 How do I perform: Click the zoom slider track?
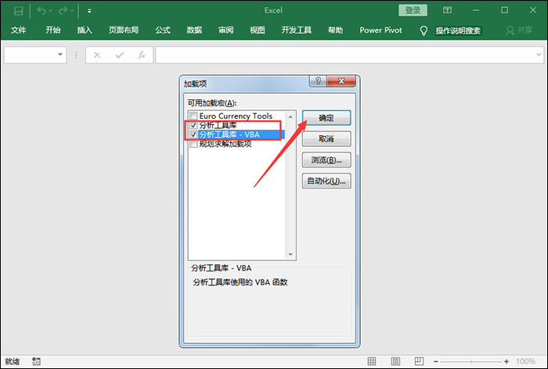pos(471,362)
